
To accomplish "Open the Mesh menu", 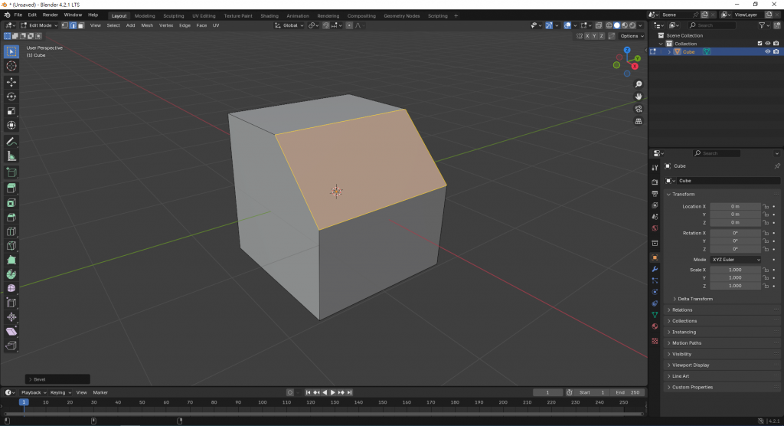I will click(x=147, y=25).
